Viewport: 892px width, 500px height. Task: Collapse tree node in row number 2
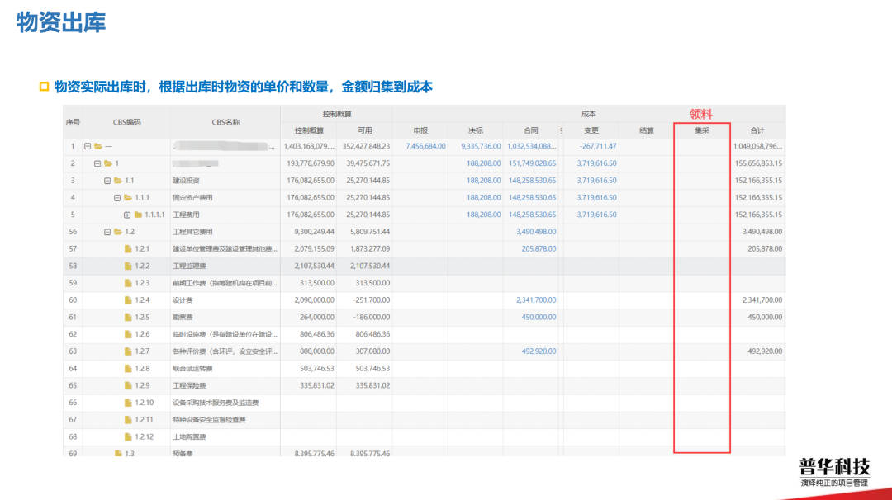[97, 163]
